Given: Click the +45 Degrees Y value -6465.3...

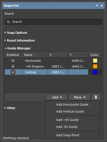Looking at the screenshot, I should point(78,66).
